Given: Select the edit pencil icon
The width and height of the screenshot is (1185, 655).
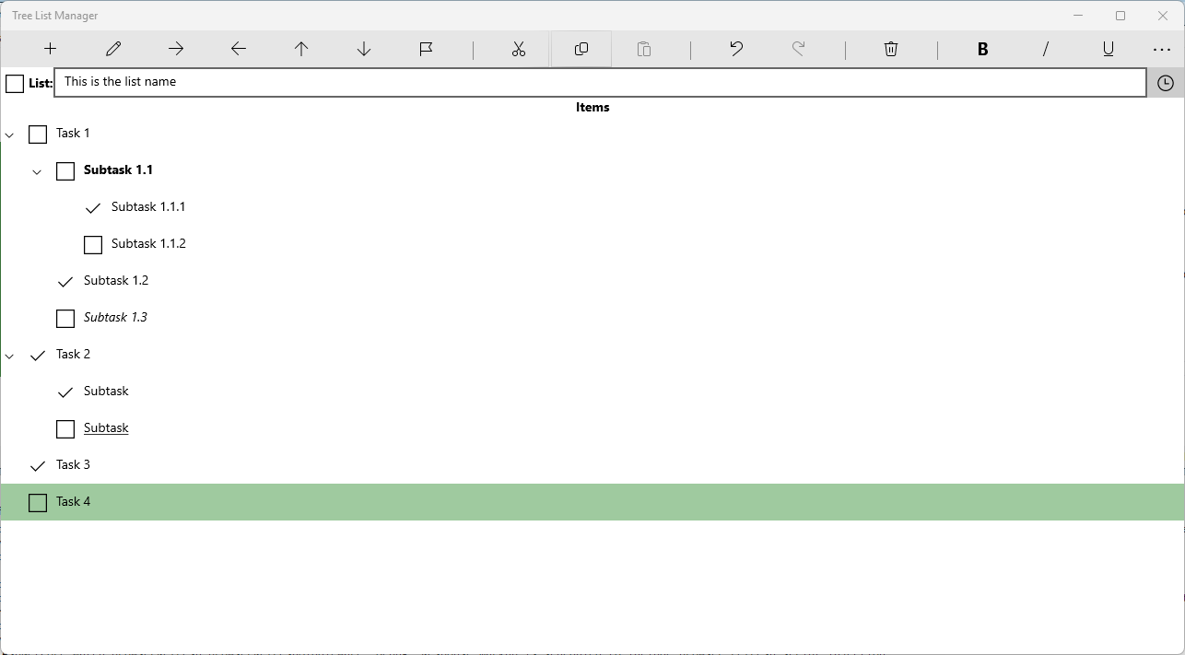Looking at the screenshot, I should [x=112, y=48].
